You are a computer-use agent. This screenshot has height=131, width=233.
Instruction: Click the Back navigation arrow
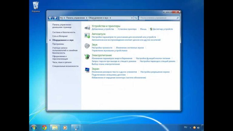click(50, 18)
